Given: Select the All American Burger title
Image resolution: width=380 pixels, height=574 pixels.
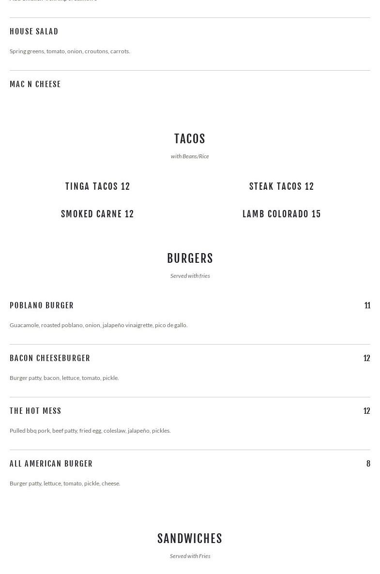Looking at the screenshot, I should click(51, 464).
